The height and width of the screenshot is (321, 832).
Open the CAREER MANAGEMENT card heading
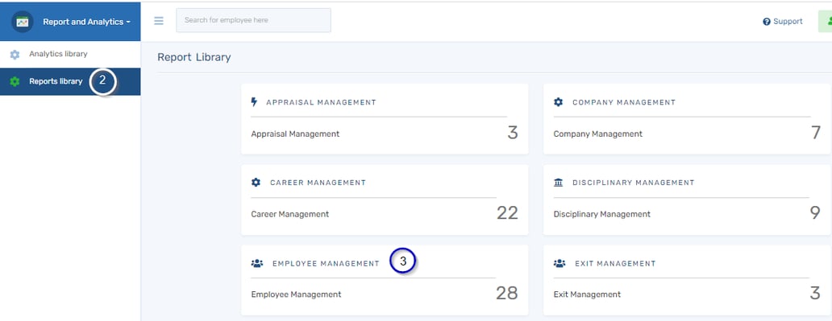click(x=318, y=183)
